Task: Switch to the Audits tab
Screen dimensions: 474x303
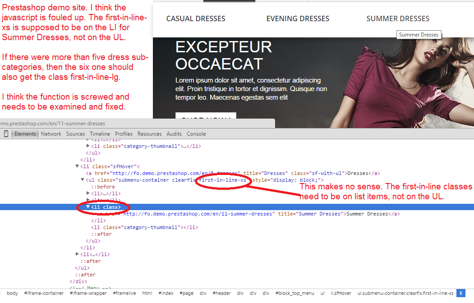Action: [174, 134]
